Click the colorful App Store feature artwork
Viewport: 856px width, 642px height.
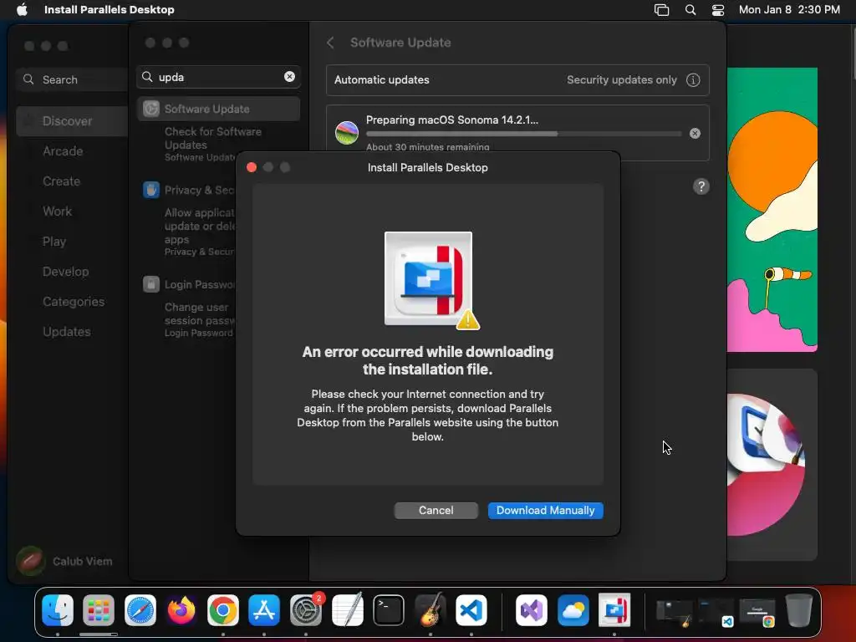click(x=772, y=210)
